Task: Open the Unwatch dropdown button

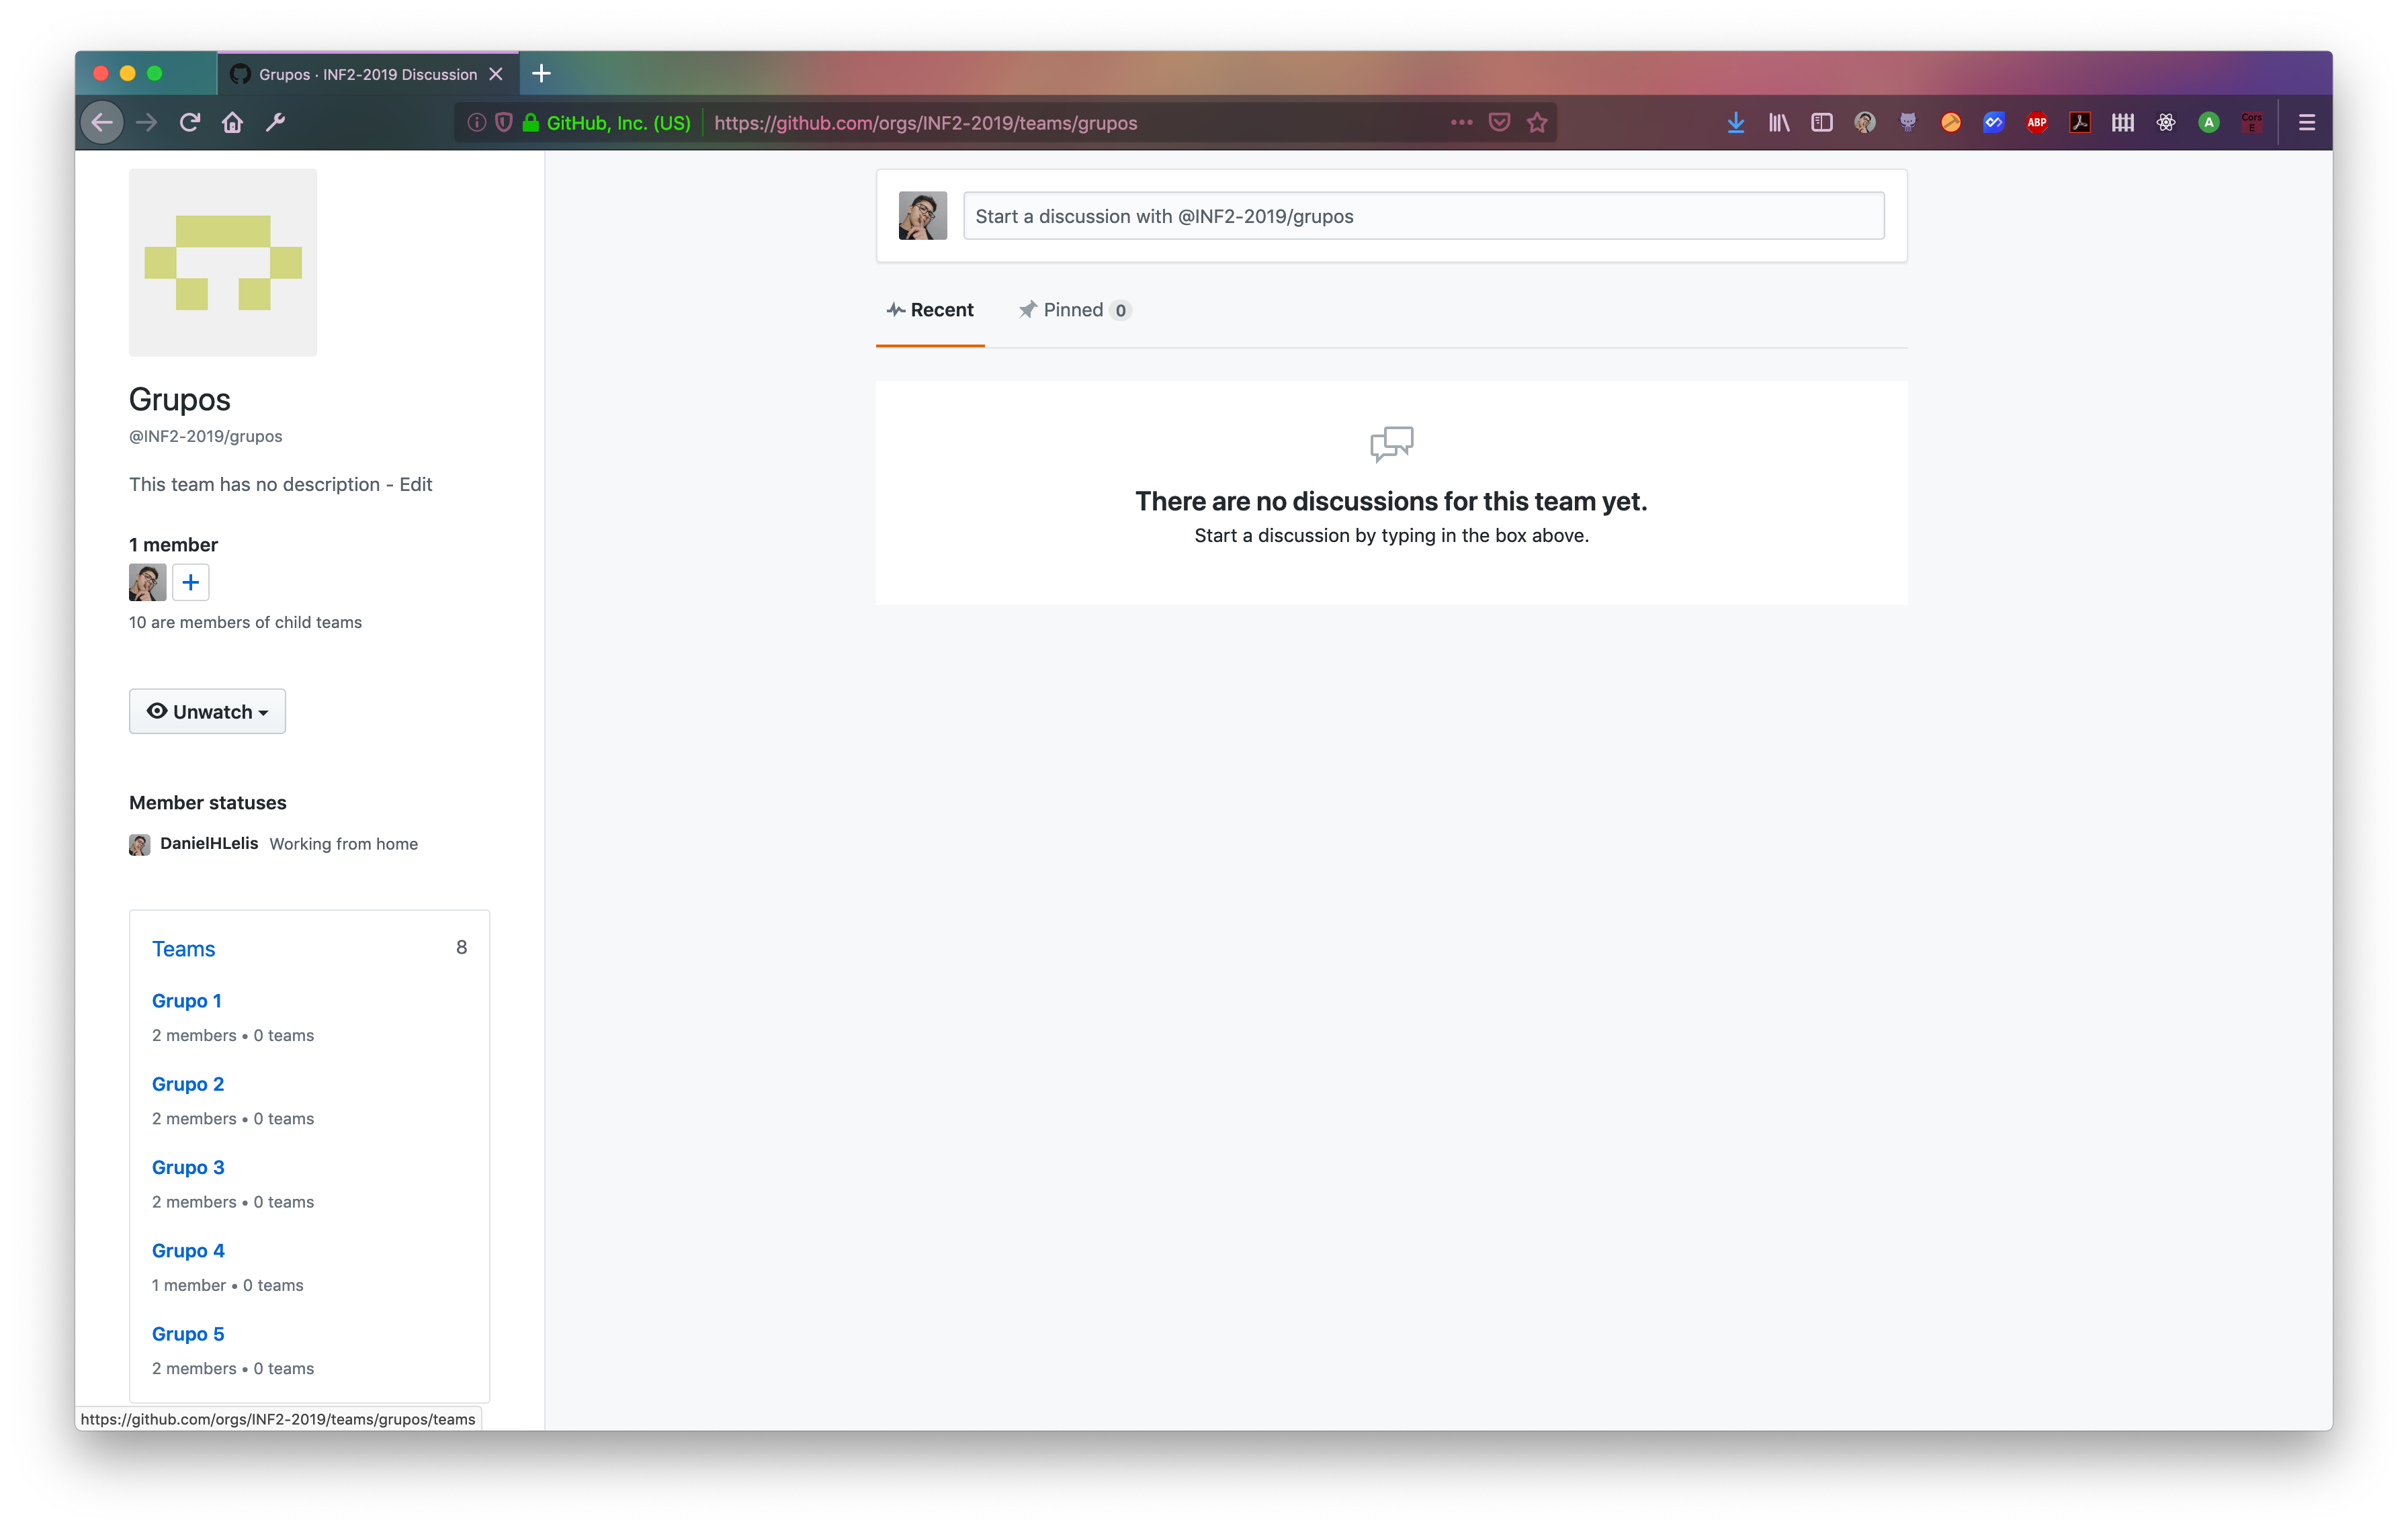Action: 207,711
